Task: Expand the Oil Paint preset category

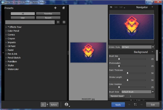Action: (x=6, y=46)
